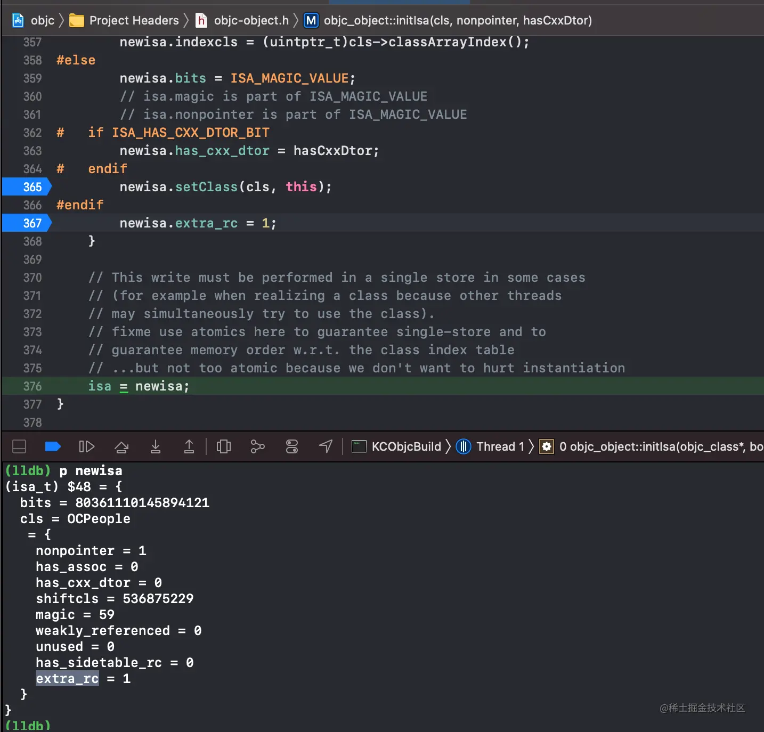
Task: Click the stack frame gear icon
Action: (x=547, y=446)
